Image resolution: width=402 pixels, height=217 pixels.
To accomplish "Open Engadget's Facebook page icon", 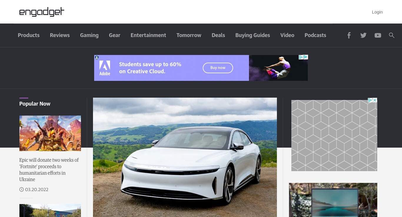I will click(x=349, y=35).
